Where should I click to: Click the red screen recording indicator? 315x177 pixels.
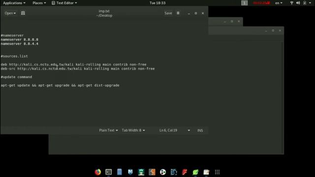tap(261, 3)
